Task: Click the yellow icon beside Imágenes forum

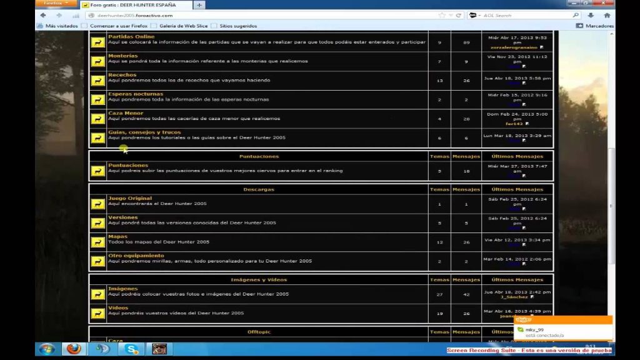Action: click(97, 294)
